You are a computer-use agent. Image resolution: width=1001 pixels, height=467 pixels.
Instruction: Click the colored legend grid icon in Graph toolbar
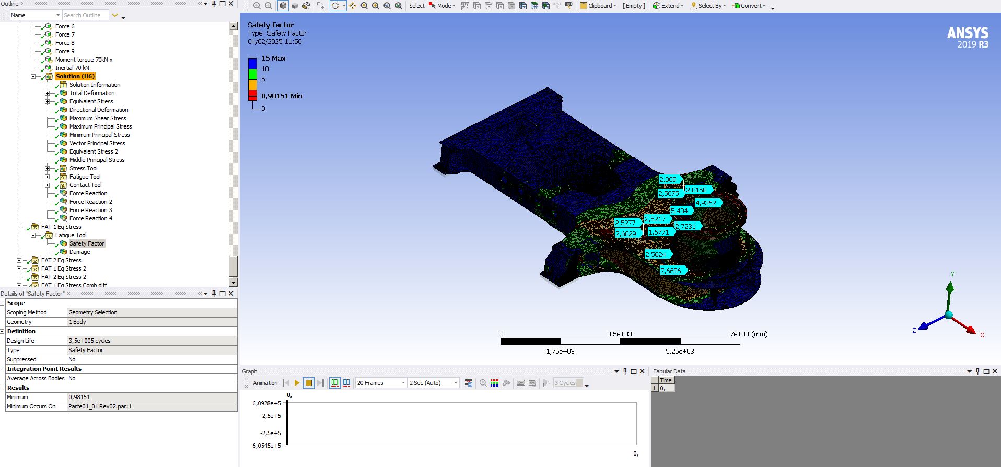(x=495, y=383)
